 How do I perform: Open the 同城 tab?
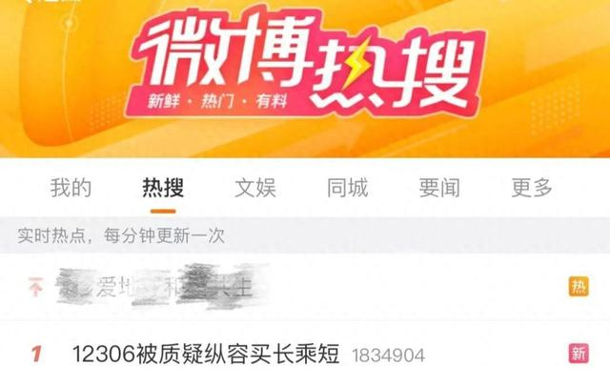347,189
